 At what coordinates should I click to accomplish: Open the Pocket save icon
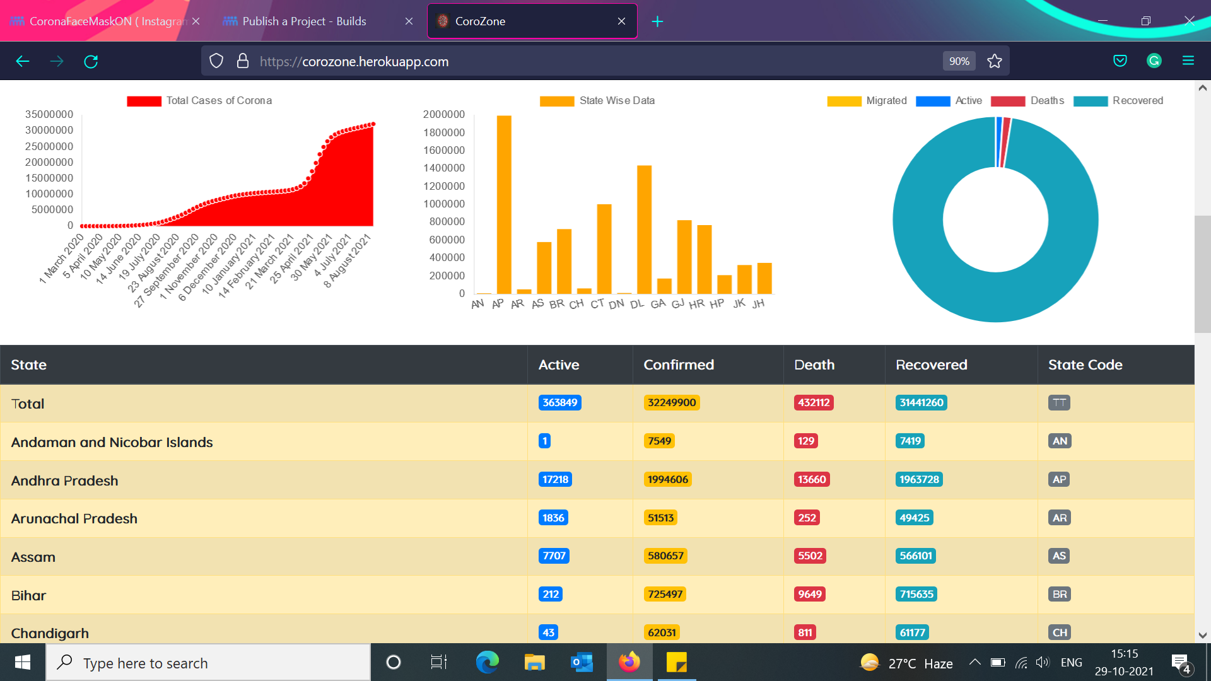[1120, 61]
